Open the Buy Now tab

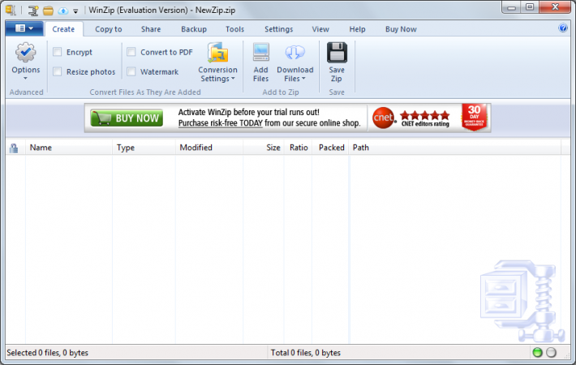[x=401, y=29]
